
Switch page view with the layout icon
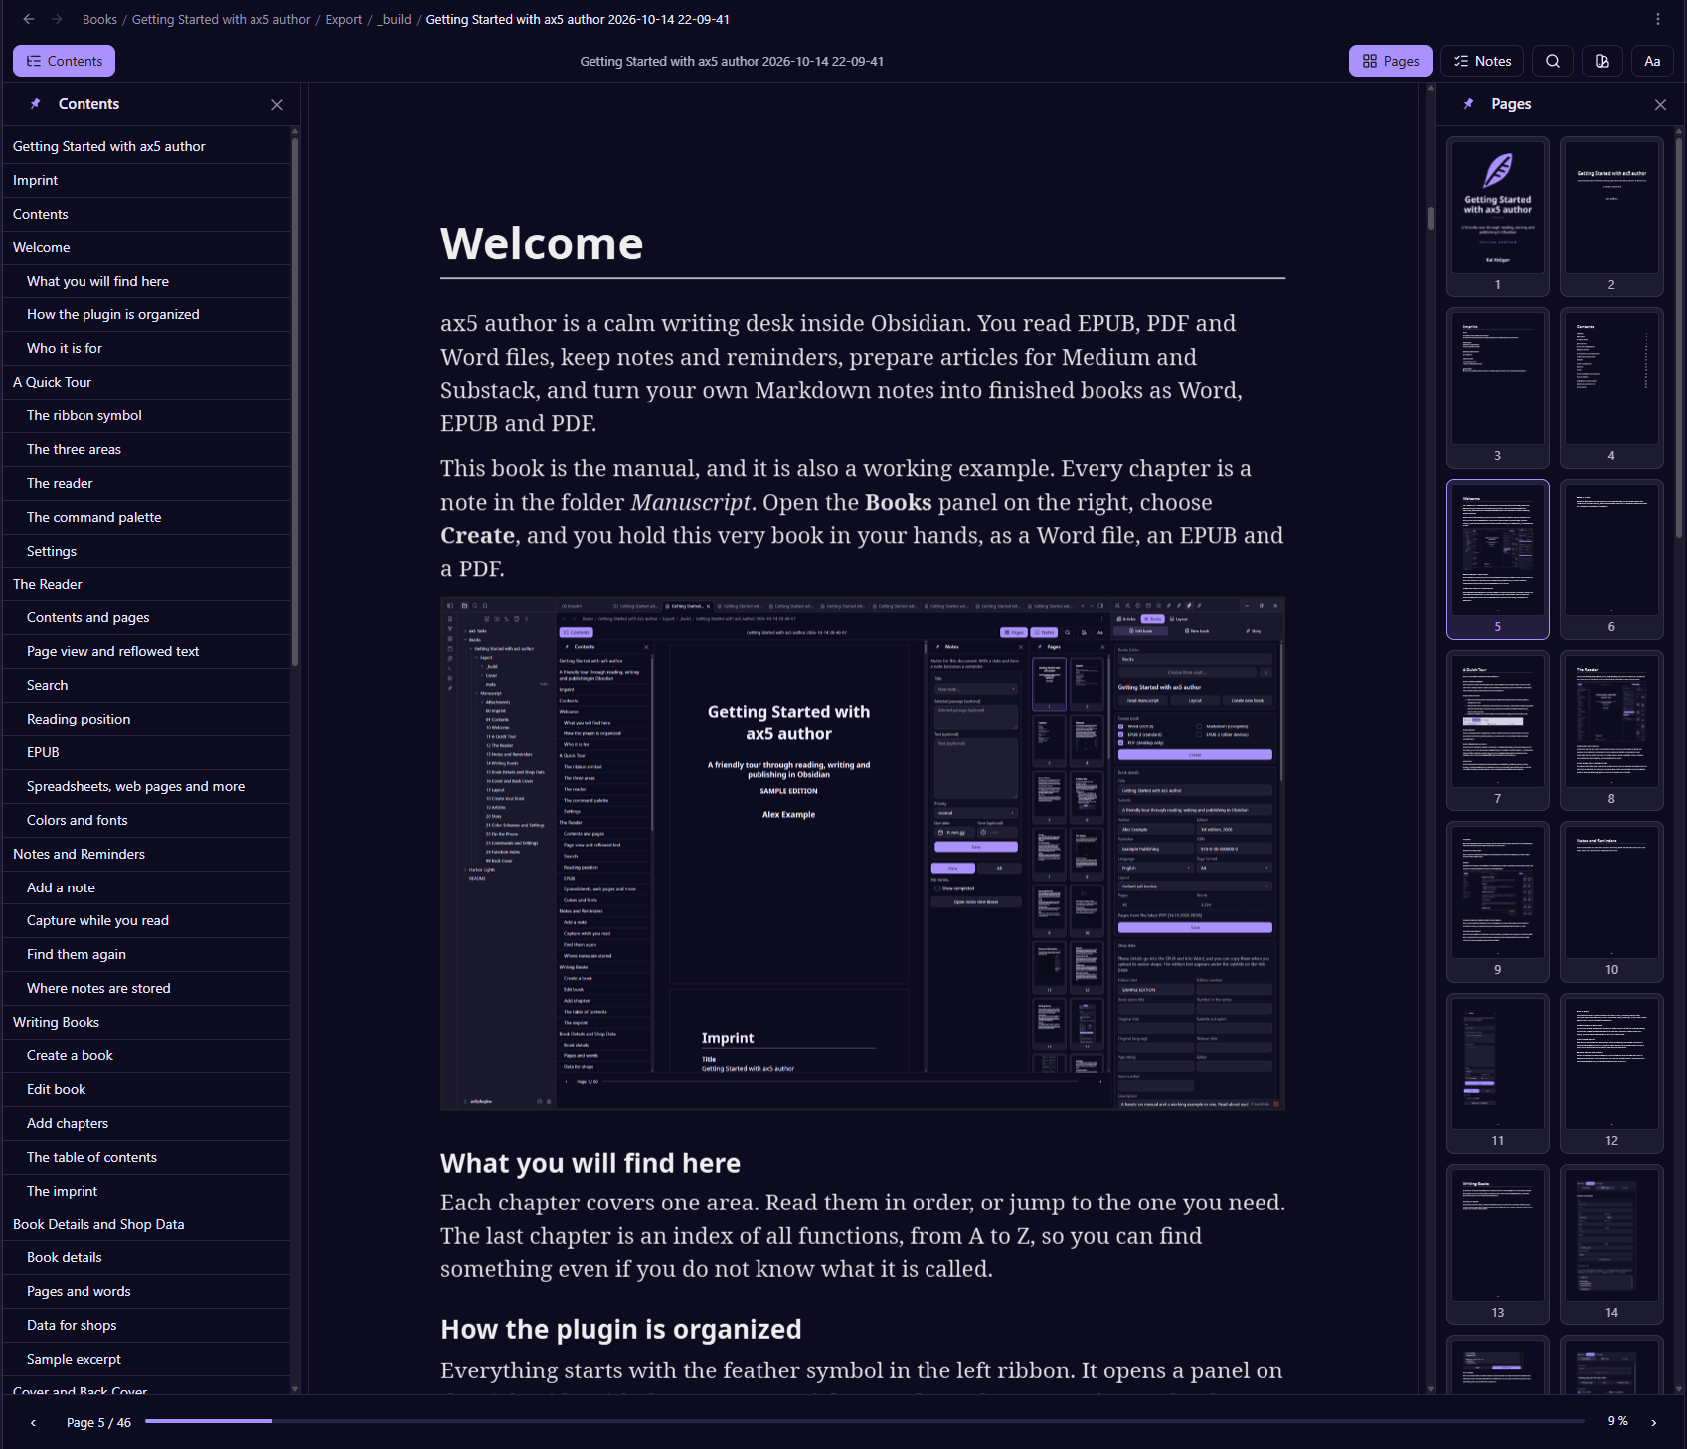(1603, 61)
